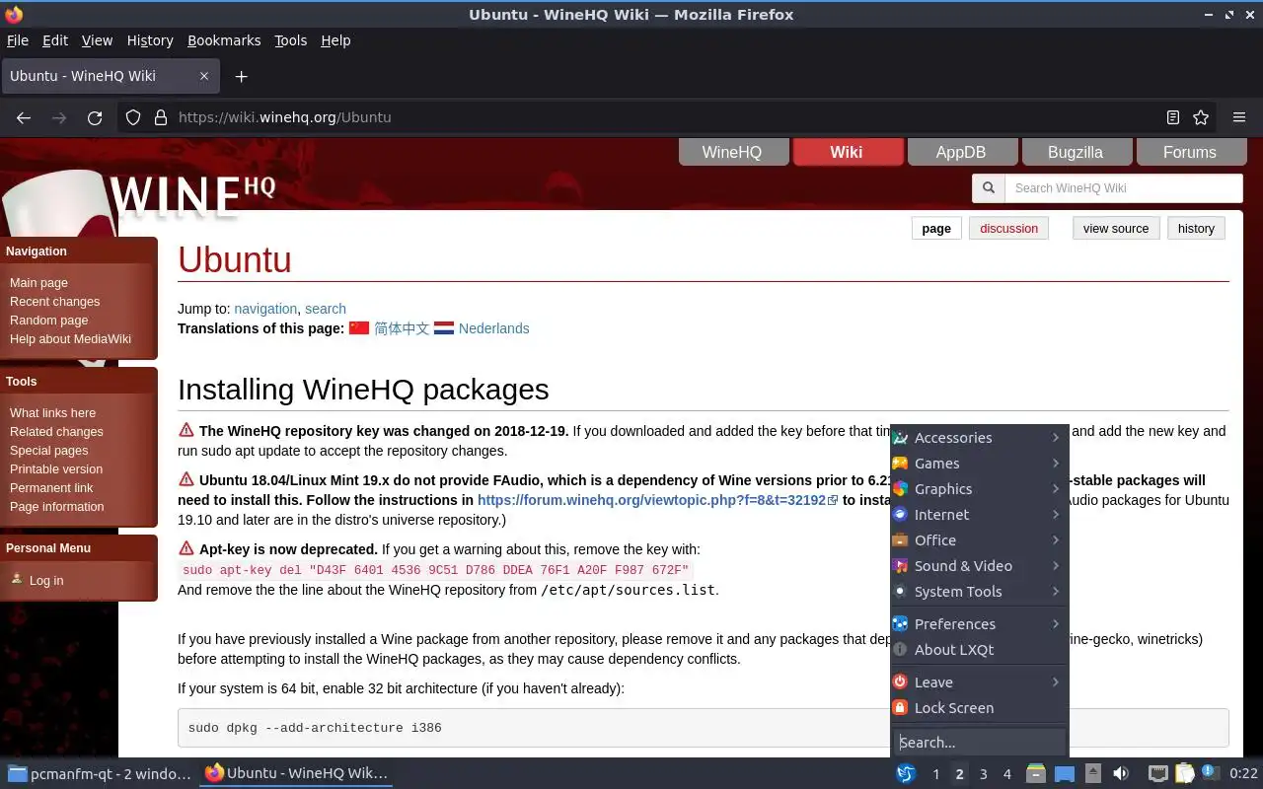The width and height of the screenshot is (1263, 789).
Task: Open the page history tab
Action: 1196,229
